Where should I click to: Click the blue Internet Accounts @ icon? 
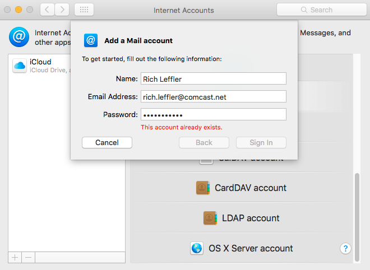point(19,37)
